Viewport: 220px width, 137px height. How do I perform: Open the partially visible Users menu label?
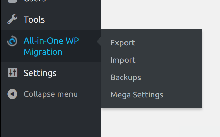(35, 1)
